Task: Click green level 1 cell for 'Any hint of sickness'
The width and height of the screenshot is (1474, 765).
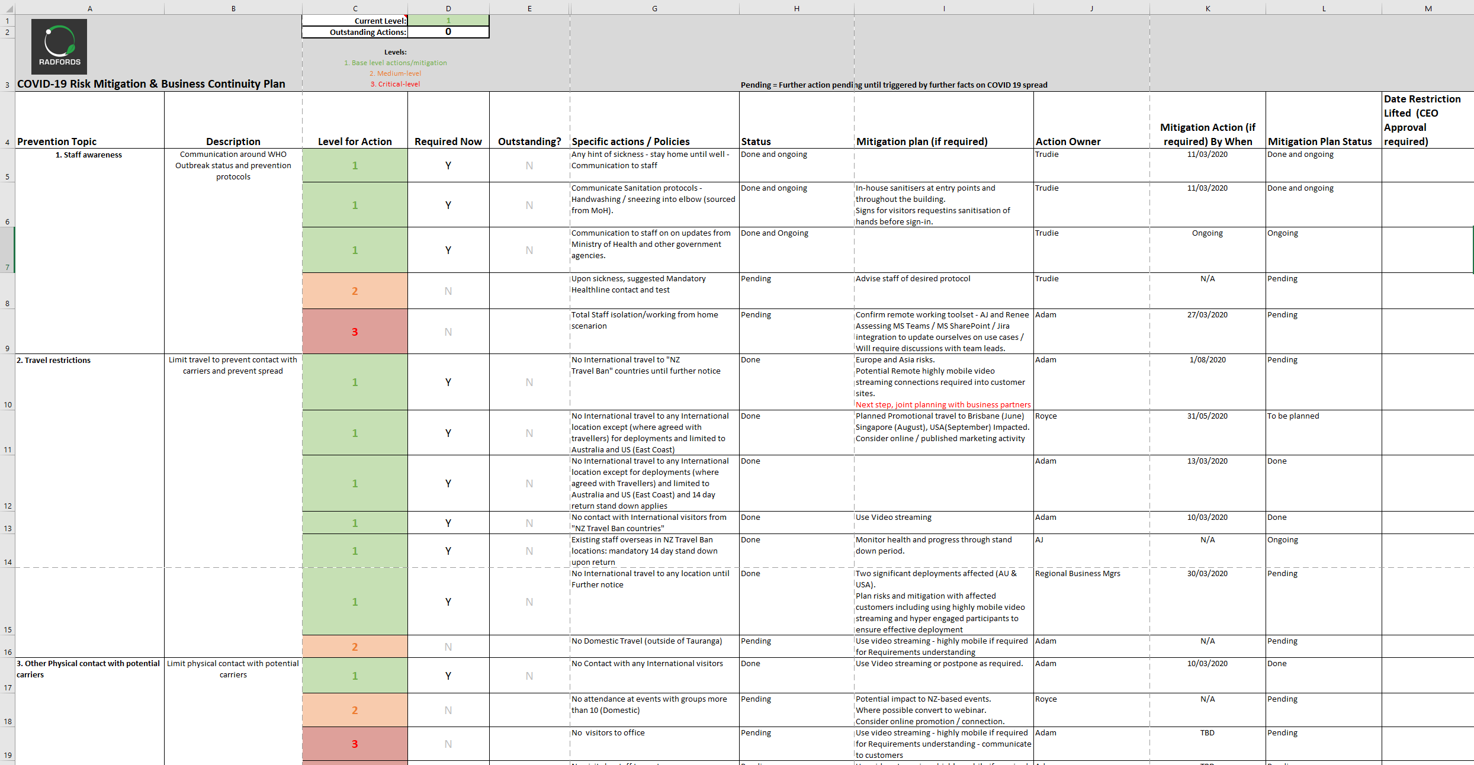Action: tap(355, 165)
